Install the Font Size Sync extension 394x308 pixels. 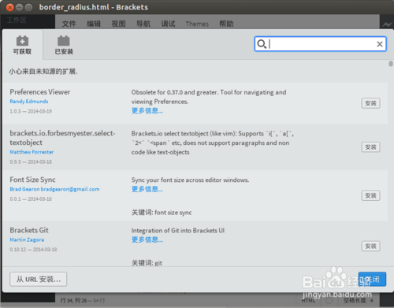pos(370,195)
